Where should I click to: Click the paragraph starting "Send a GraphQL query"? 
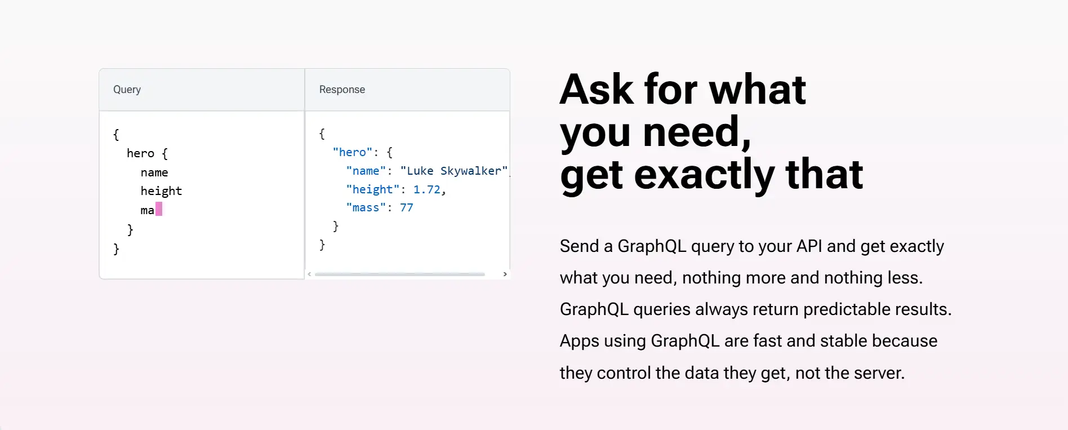(x=755, y=309)
